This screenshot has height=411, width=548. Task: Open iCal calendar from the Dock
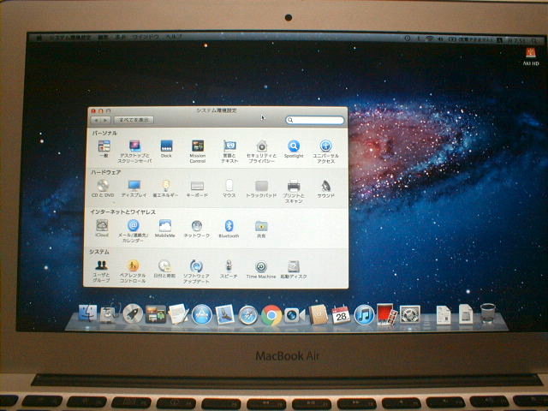click(x=341, y=314)
